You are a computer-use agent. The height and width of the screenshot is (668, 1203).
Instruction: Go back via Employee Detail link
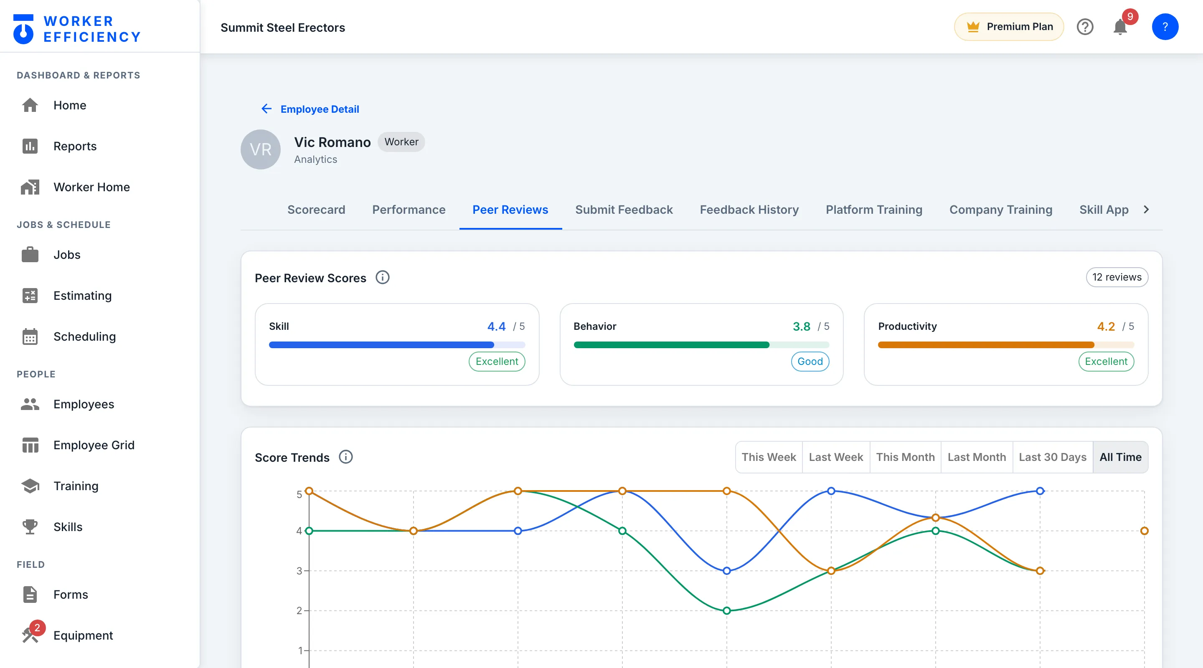[320, 109]
